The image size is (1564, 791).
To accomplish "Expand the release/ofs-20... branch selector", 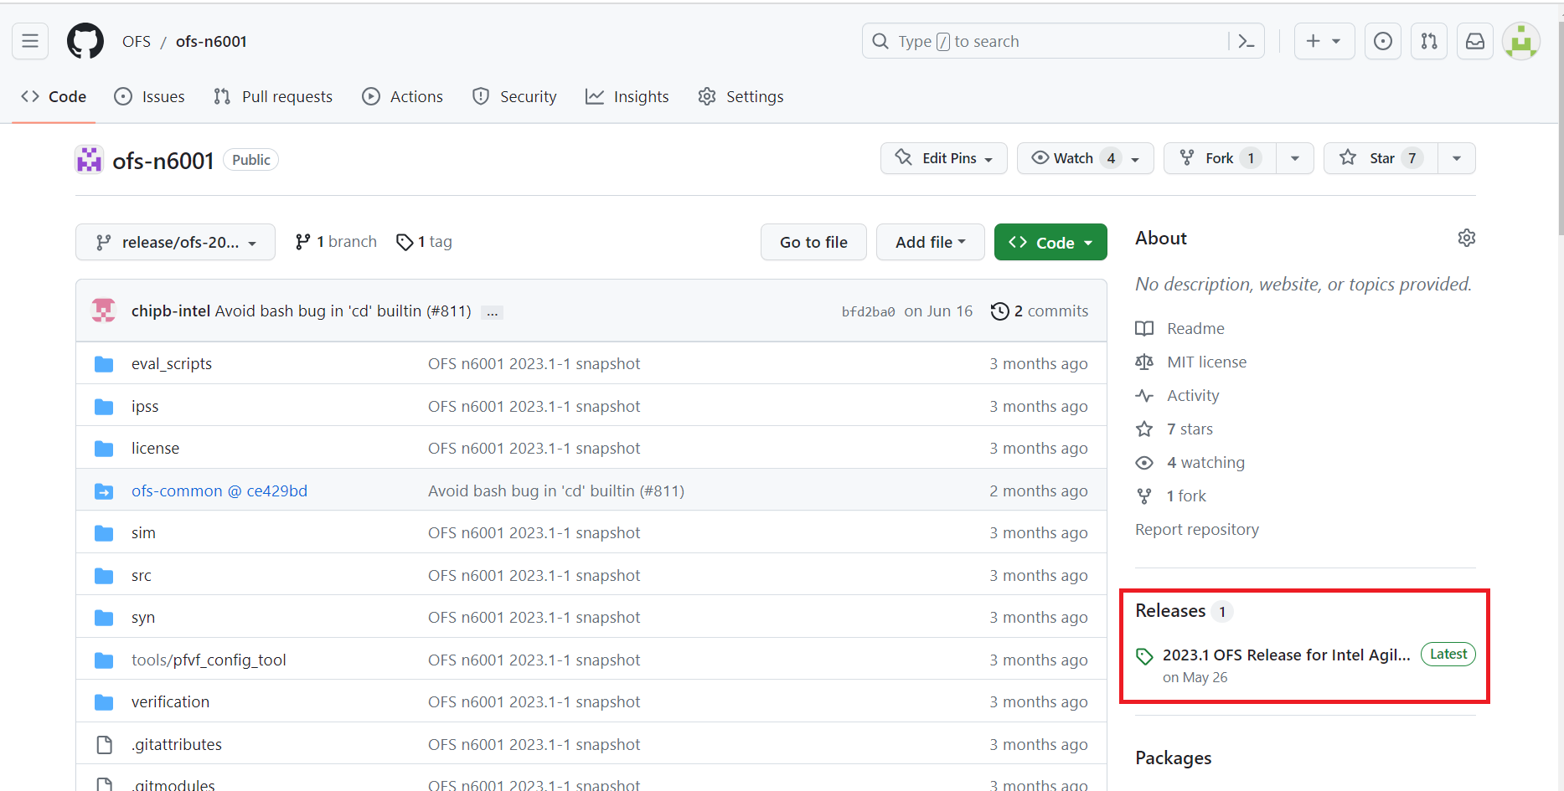I will coord(175,242).
